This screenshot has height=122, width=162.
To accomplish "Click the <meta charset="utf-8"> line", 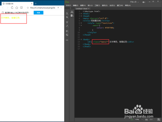I will [96, 19].
